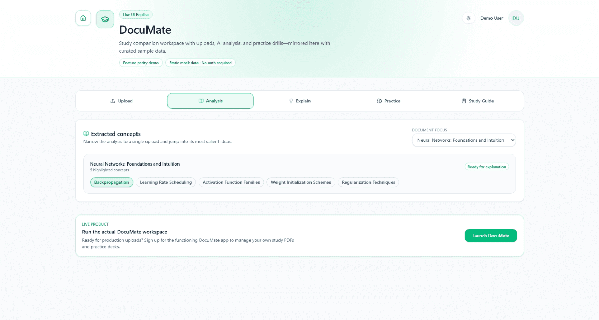
Task: Expand the document selector showing Neural Networks
Action: [x=464, y=140]
